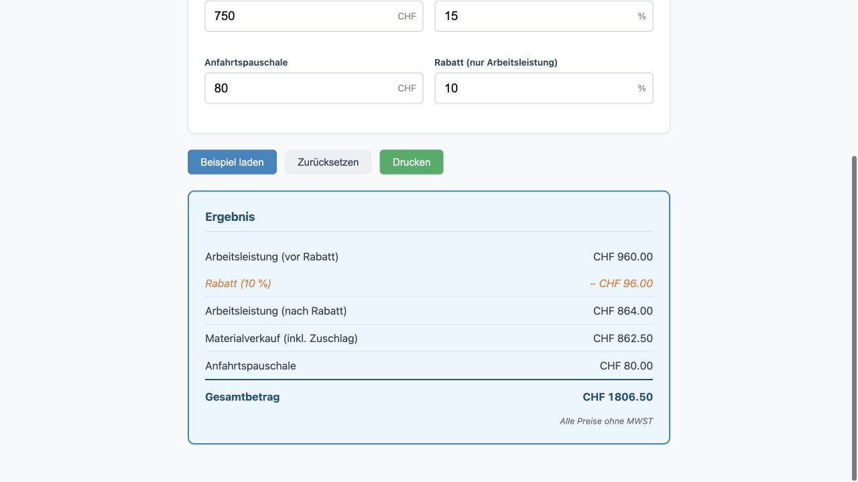The height and width of the screenshot is (482, 858).
Task: Select the value CHF 80.00
Action: tap(626, 366)
